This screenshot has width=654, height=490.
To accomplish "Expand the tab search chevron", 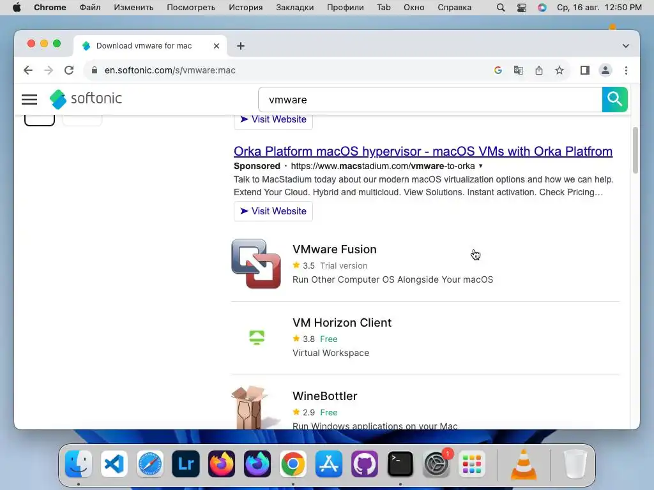I will tap(626, 46).
